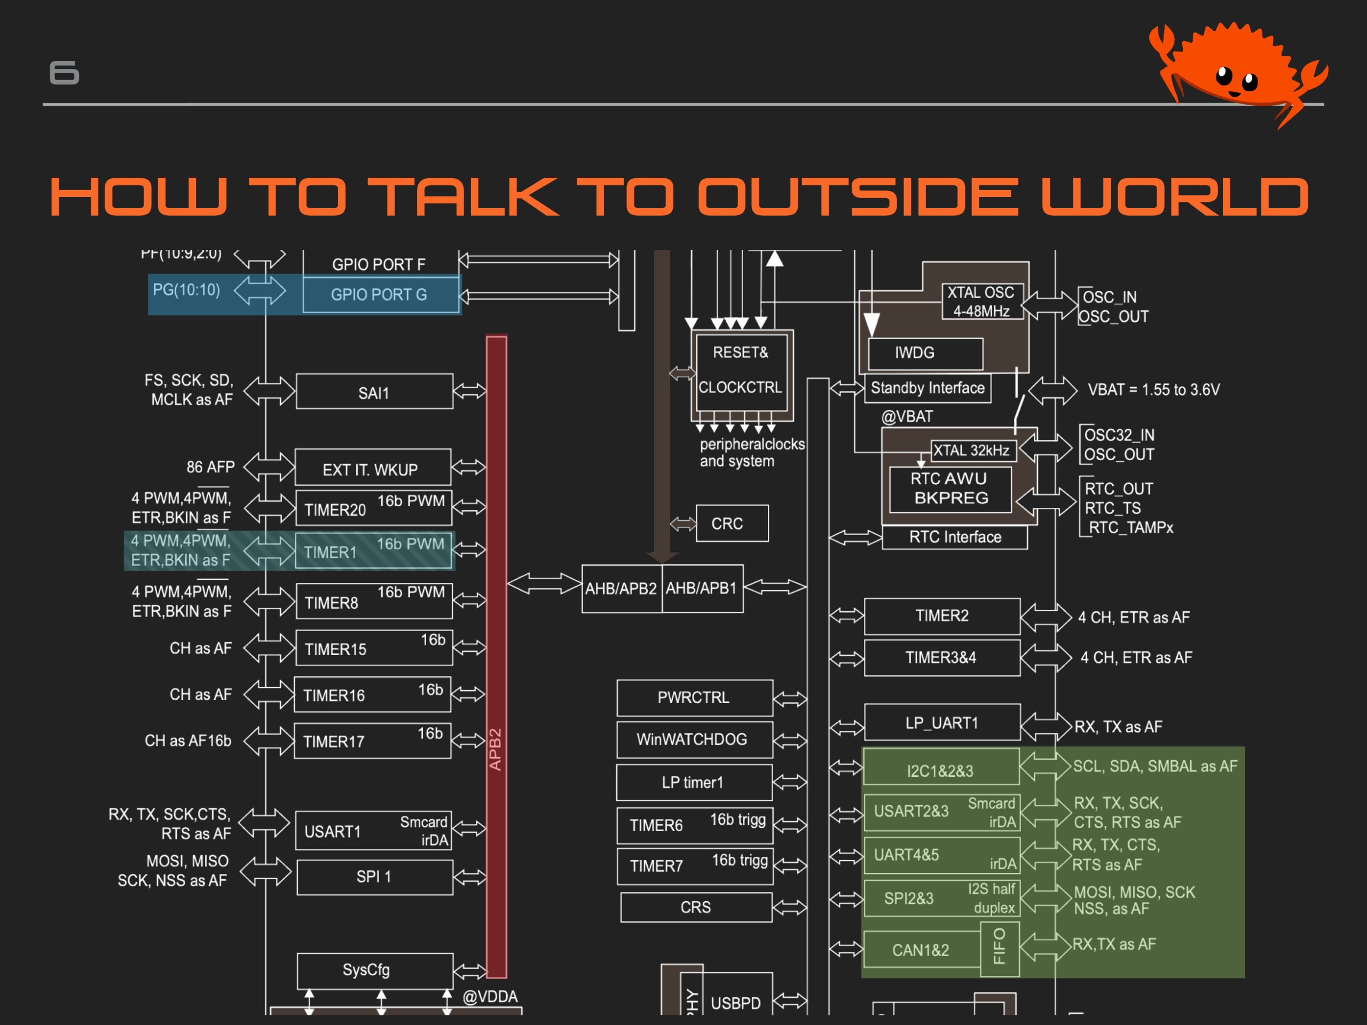Select the highlighted TIMER1 block

click(x=373, y=550)
